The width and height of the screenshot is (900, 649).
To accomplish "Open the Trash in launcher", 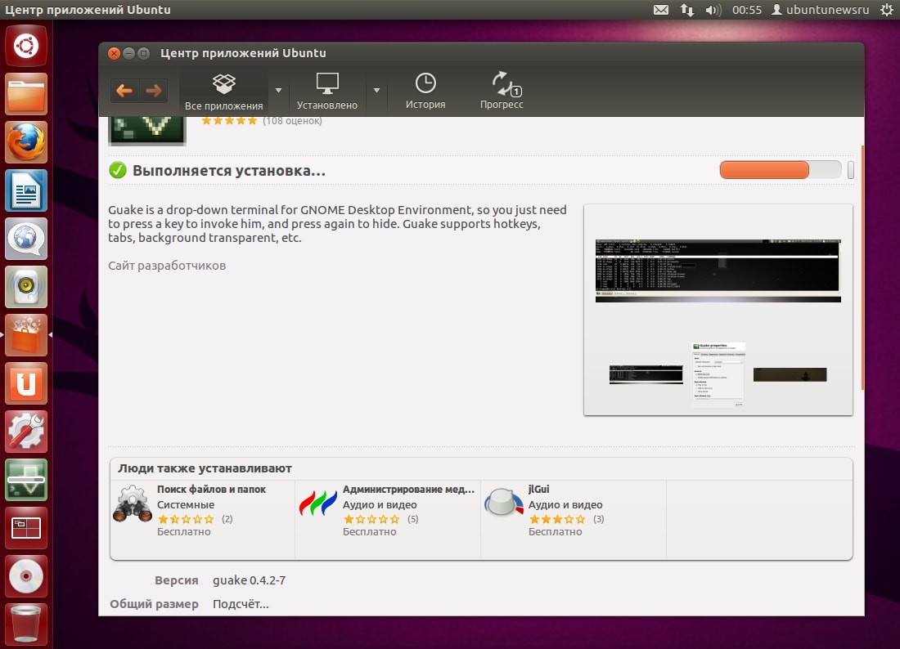I will (26, 624).
